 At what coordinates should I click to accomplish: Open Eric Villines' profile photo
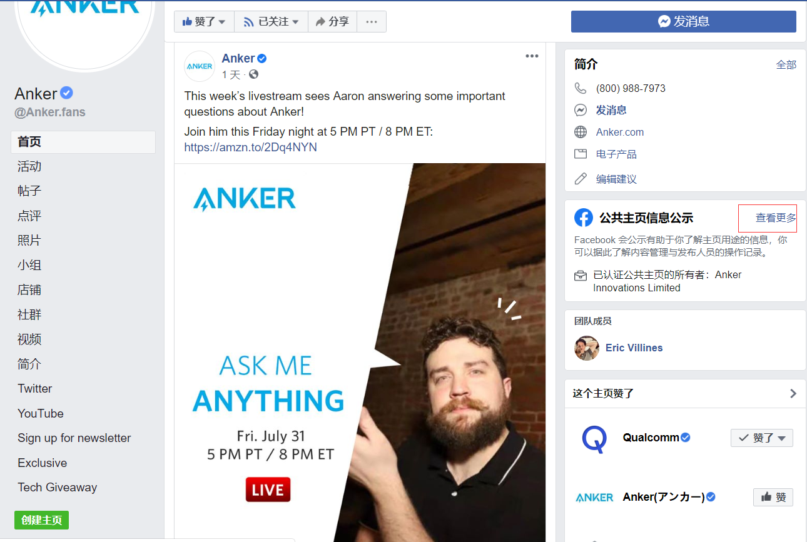(x=587, y=348)
